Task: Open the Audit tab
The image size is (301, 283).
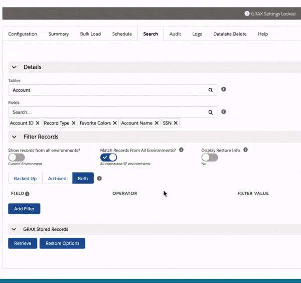Action: [175, 34]
